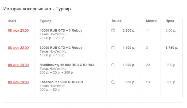Viewport: 187px width, 108px height.
Task: Select Freezeout 15000 RUB GTD tournament name
Action: coord(61,82)
